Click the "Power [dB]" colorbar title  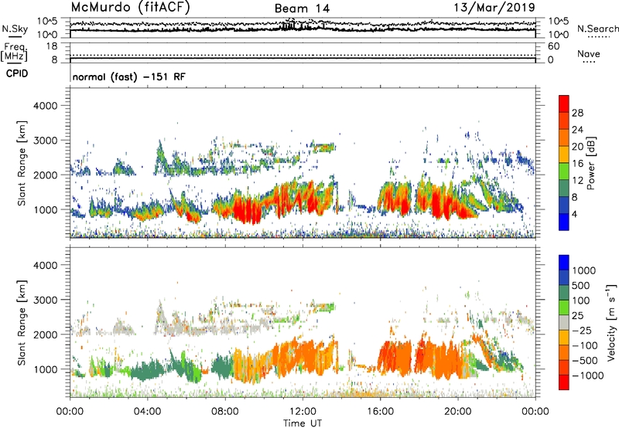pos(590,163)
